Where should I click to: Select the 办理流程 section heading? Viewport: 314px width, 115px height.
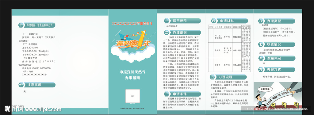[228, 77]
